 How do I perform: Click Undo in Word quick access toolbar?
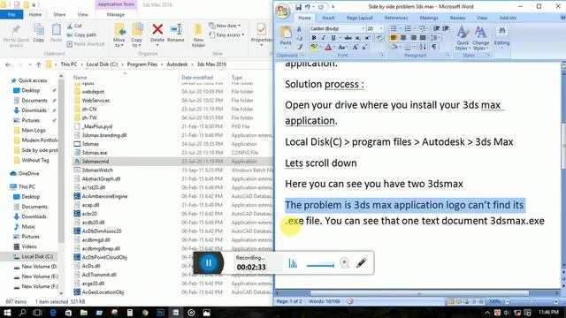307,7
